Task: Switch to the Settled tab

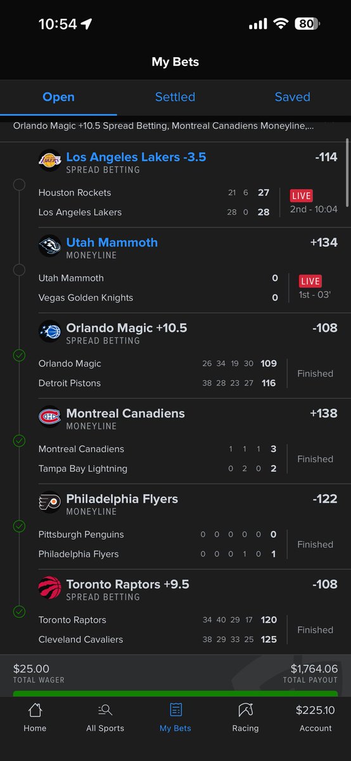Action: click(175, 97)
